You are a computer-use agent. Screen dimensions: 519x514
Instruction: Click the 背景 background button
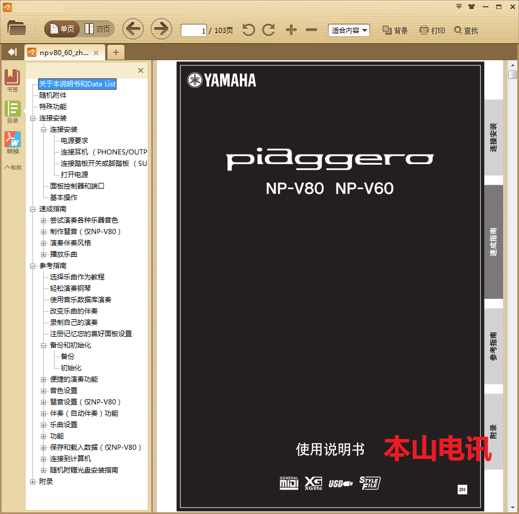pyautogui.click(x=395, y=31)
